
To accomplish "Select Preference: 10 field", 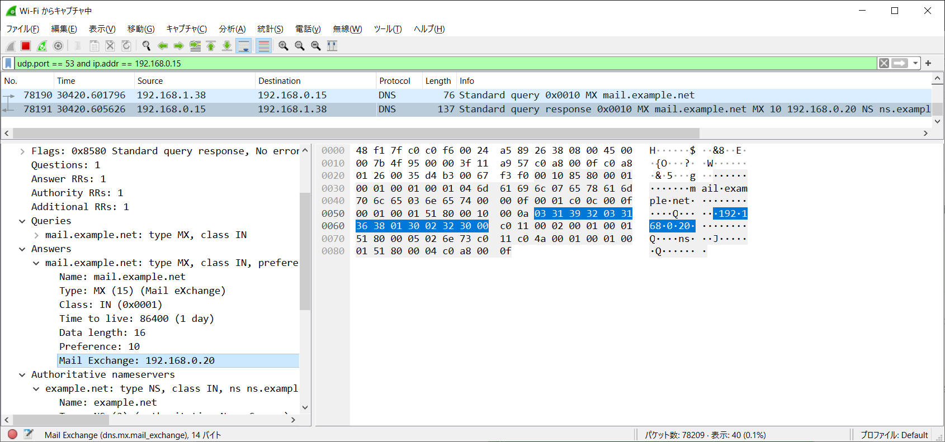I will click(100, 347).
